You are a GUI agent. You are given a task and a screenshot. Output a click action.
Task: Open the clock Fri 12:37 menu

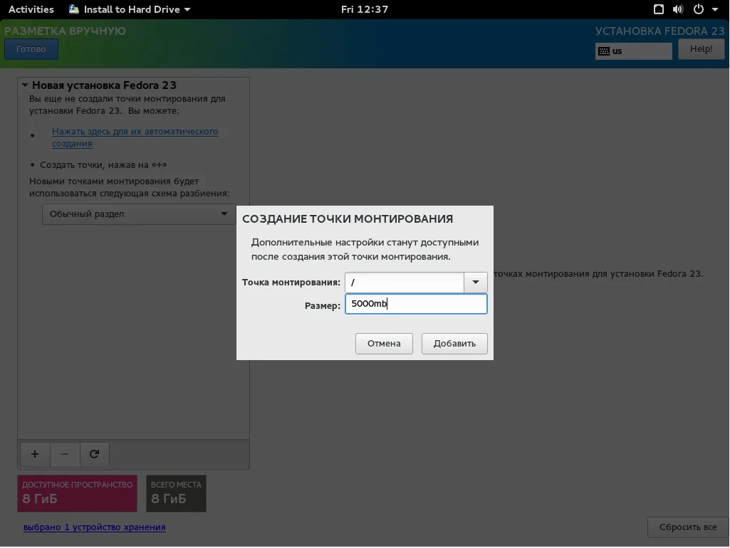365,9
